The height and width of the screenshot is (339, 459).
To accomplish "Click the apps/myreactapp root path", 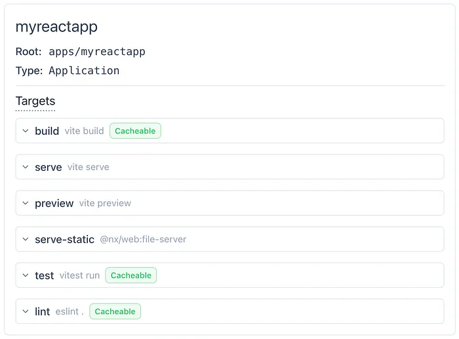I will pyautogui.click(x=97, y=52).
